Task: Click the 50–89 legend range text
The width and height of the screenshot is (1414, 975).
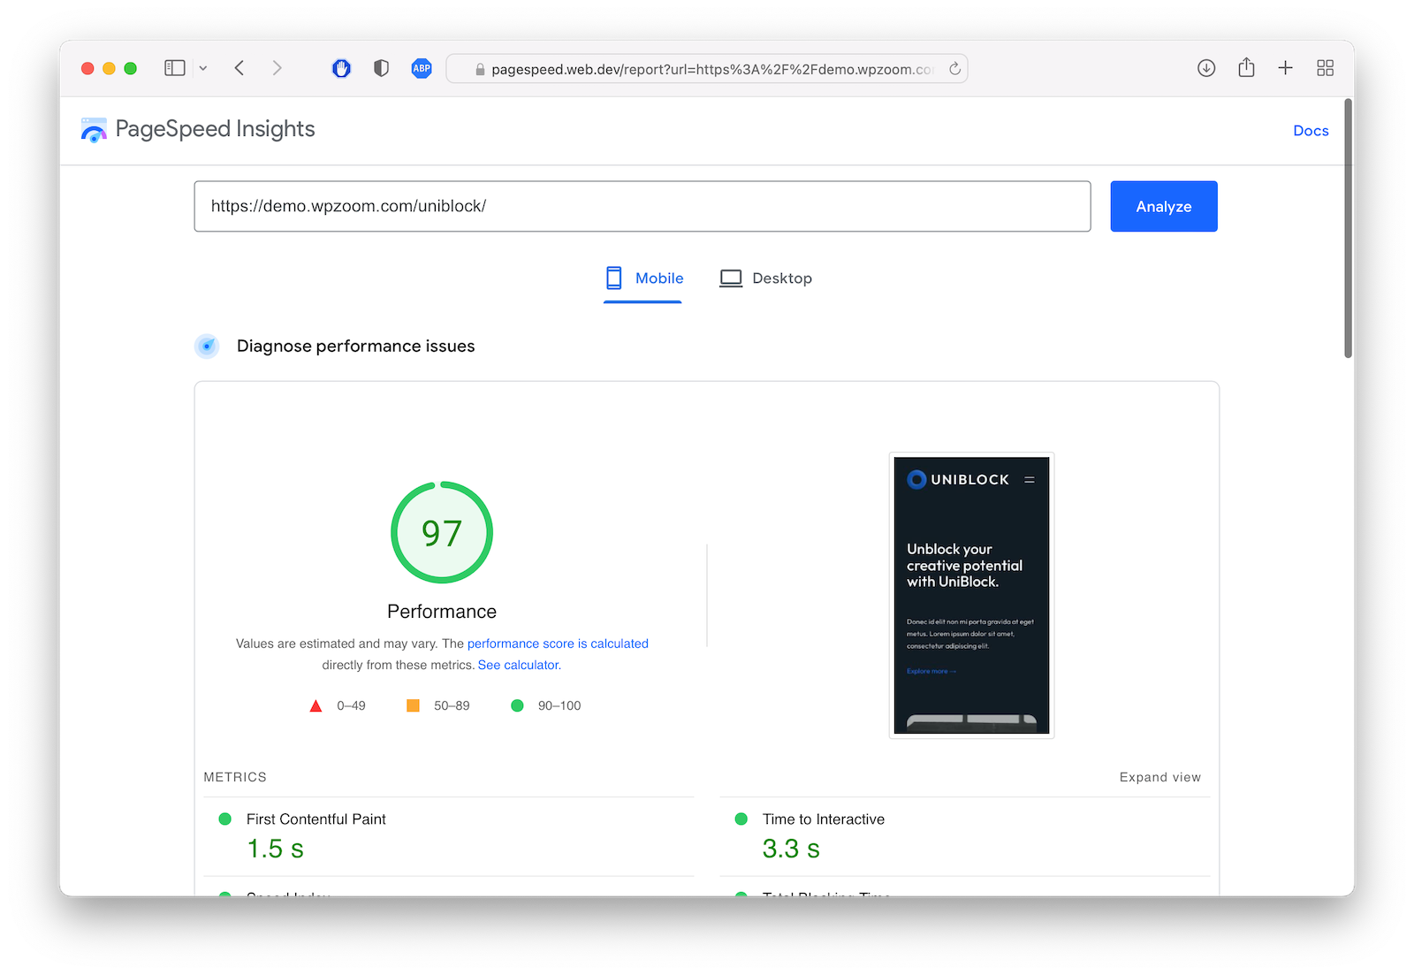Action: pos(452,705)
